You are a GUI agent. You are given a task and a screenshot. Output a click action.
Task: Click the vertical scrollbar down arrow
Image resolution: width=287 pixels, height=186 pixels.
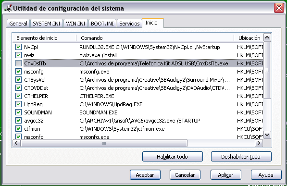click(x=267, y=135)
